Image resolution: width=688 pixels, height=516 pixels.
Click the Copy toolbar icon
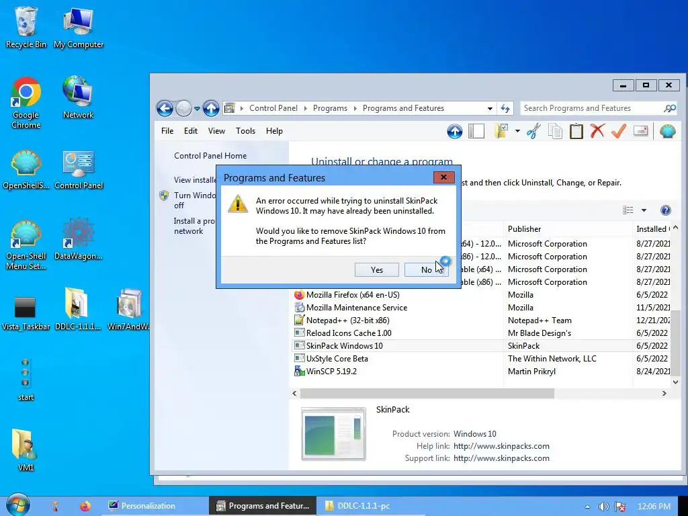coord(555,131)
